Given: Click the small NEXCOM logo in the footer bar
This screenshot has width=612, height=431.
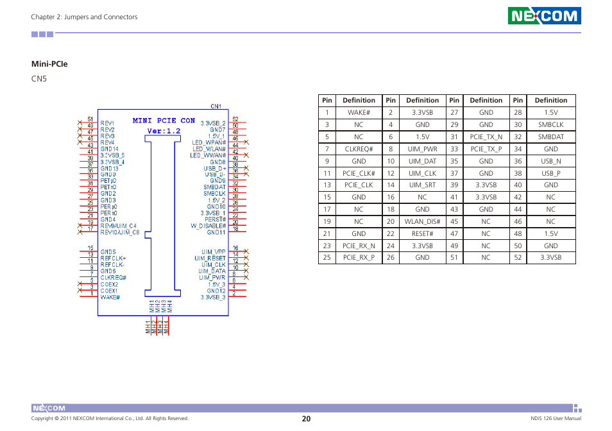Looking at the screenshot, I should coord(49,408).
